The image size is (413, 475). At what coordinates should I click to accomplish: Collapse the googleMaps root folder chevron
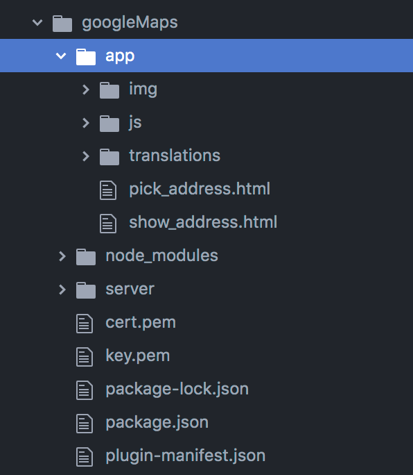37,22
